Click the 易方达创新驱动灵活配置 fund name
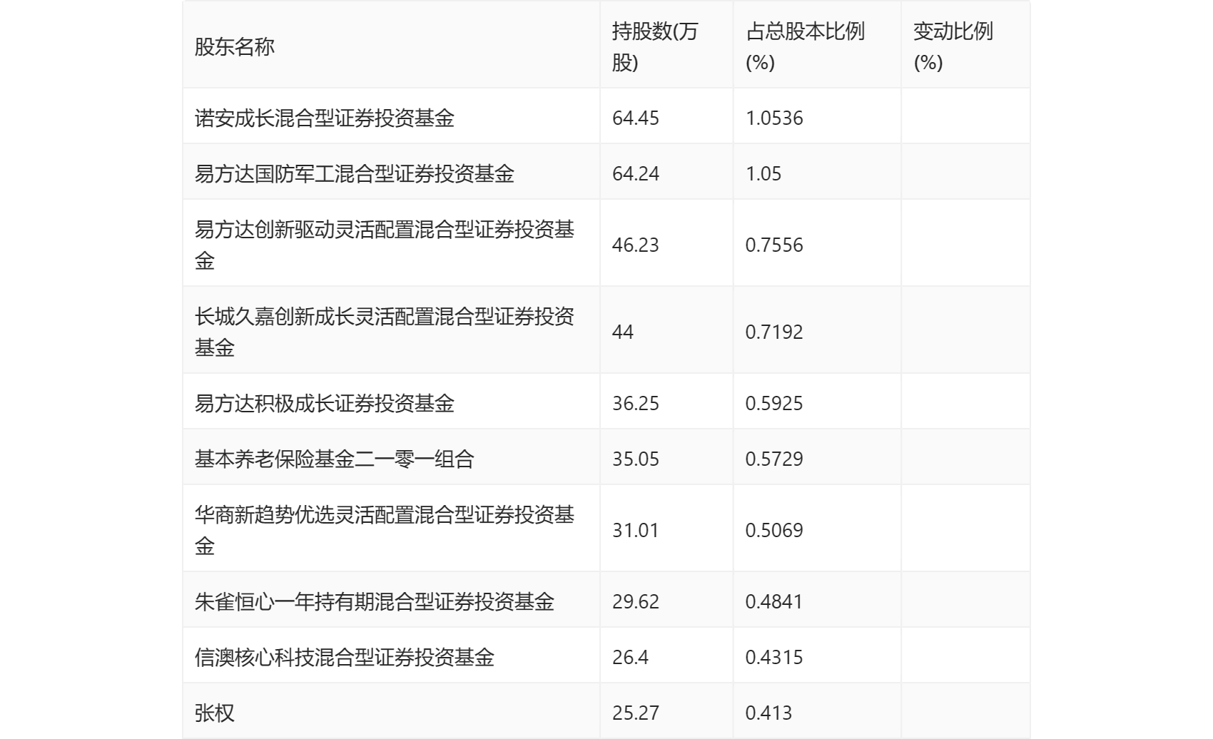Viewport: 1213px width, 739px height. [x=385, y=245]
